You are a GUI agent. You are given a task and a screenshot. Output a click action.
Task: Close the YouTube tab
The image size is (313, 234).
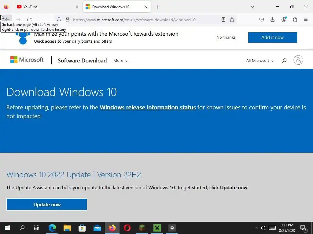77,7
